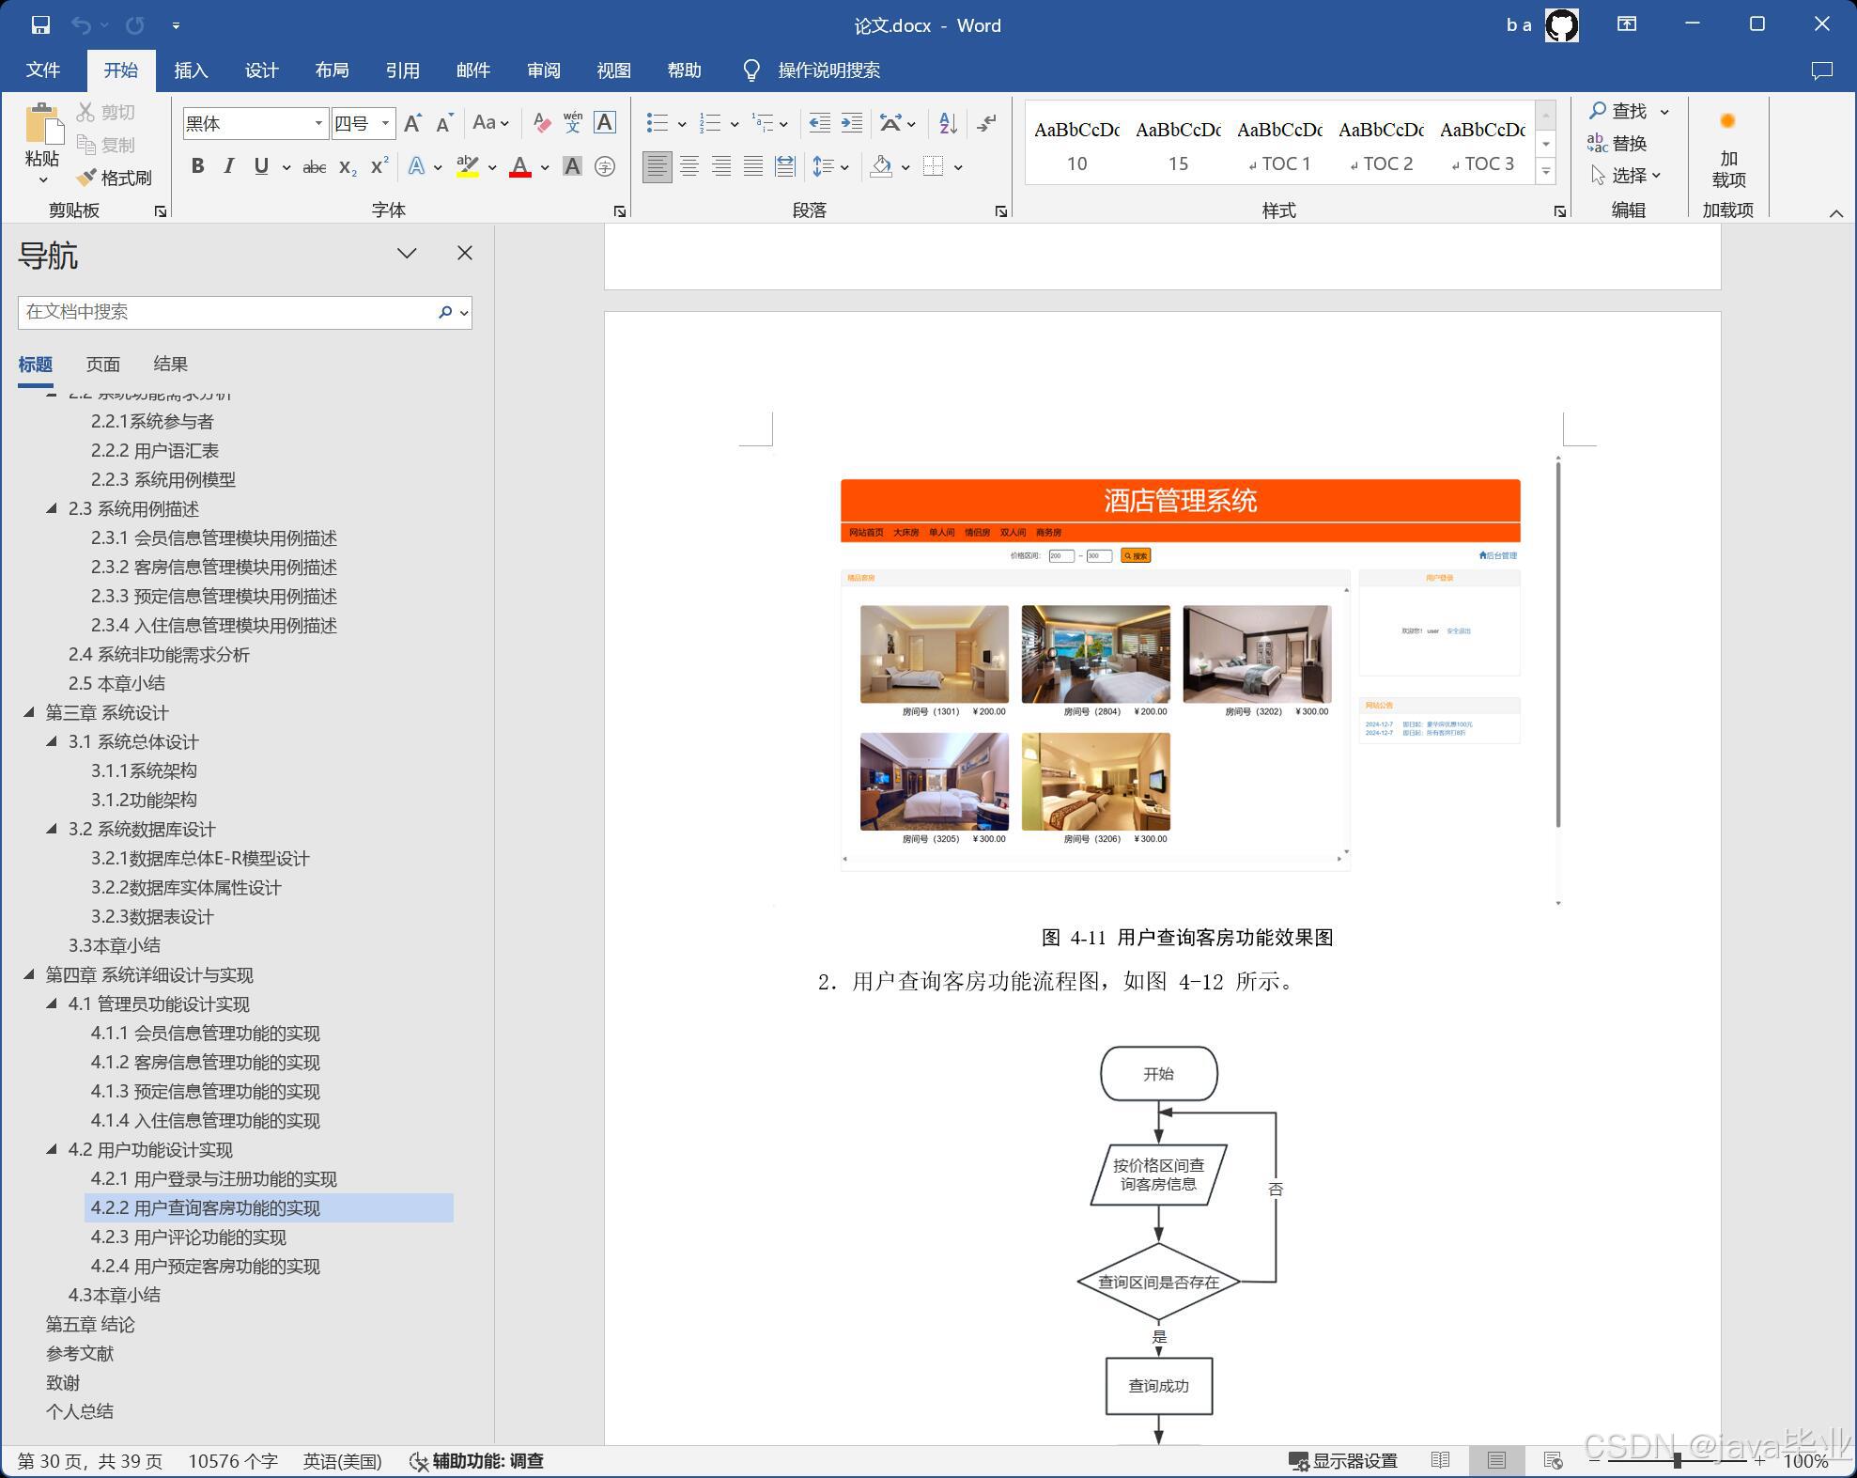
Task: Click the GitHub account avatar
Action: point(1562,25)
